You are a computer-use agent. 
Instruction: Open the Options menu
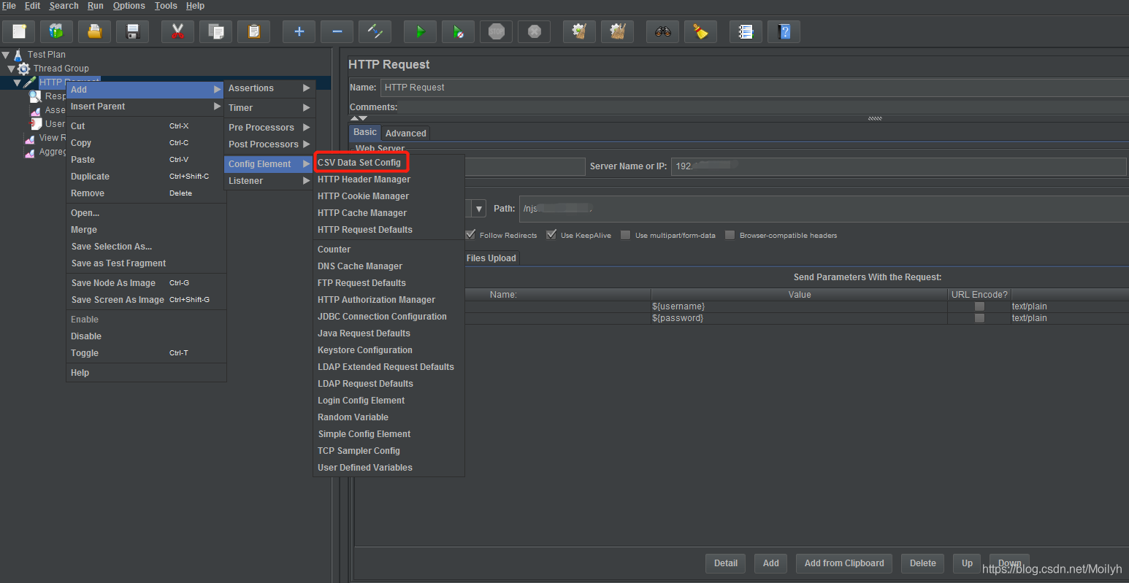(x=129, y=6)
